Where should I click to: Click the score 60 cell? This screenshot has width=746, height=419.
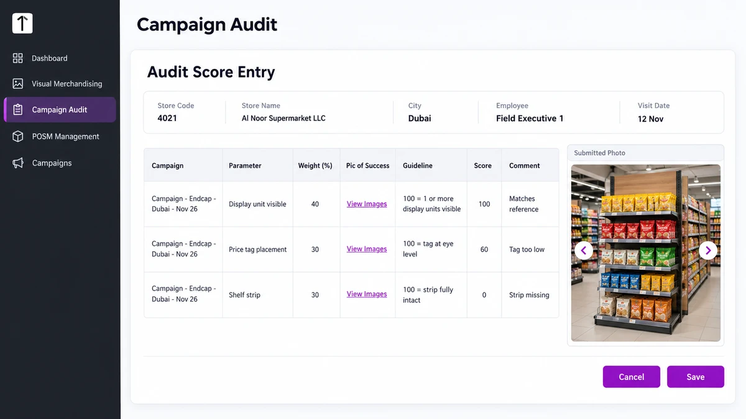[x=484, y=249]
